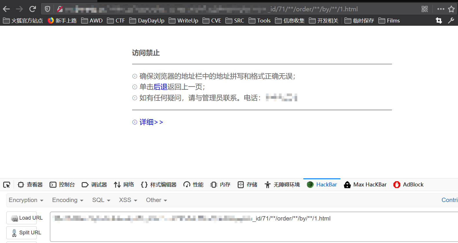This screenshot has width=458, height=243.
Task: Open the 临时保存 bookmark folder
Action: (359, 20)
